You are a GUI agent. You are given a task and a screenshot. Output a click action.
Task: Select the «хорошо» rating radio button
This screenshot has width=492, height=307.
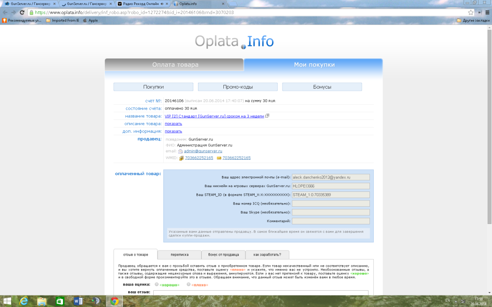[x=157, y=284]
